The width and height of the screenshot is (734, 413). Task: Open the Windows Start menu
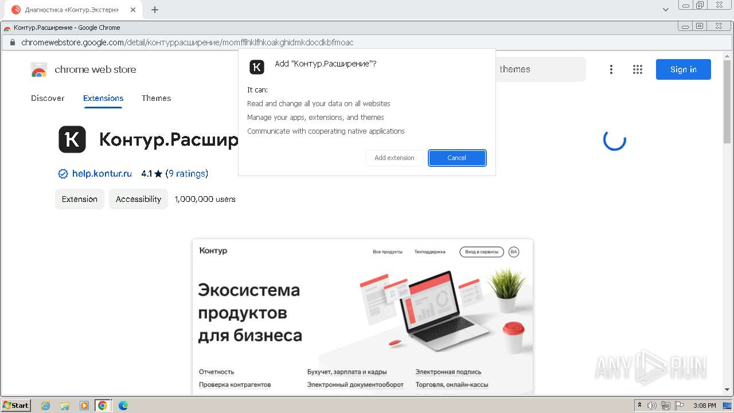point(16,405)
